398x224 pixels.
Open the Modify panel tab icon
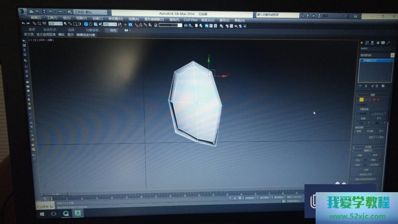(x=367, y=43)
